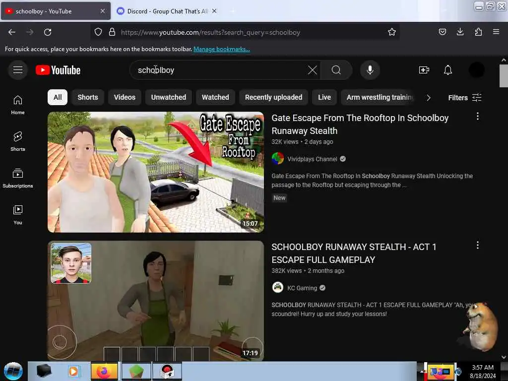Screen dimensions: 508x381
Task: Select the Unwatched filter chip
Action: click(x=169, y=97)
